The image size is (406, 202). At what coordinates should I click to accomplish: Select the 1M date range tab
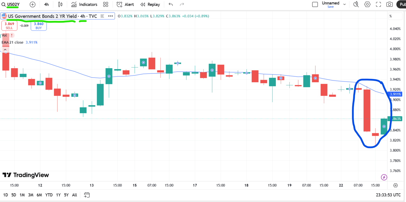pos(22,195)
